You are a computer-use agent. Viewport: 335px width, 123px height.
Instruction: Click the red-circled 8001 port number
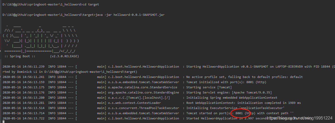point(239,113)
